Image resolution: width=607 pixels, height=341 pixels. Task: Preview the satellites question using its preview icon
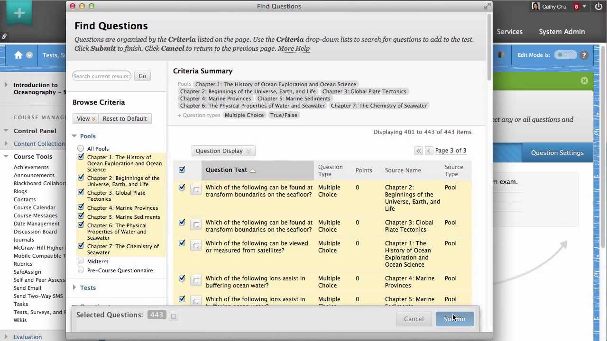click(x=196, y=245)
